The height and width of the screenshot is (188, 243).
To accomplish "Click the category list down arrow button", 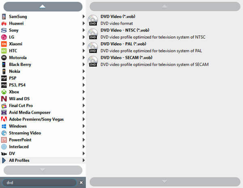I will pyautogui.click(x=43, y=170).
